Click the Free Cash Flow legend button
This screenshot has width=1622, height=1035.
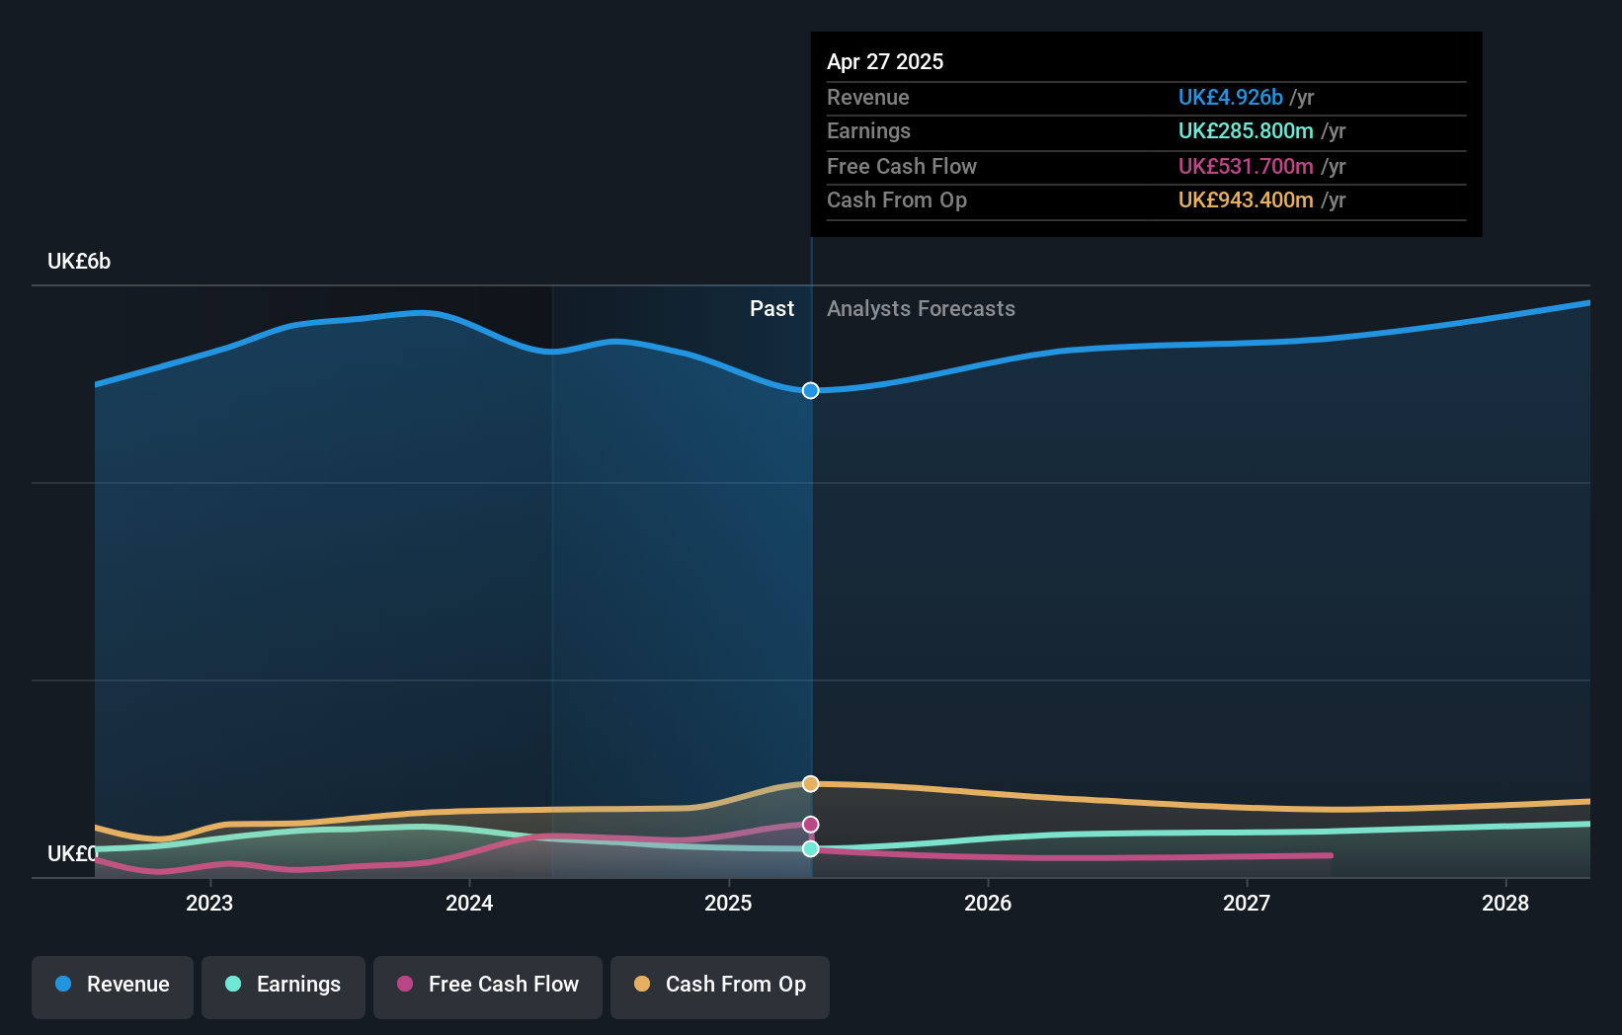click(487, 985)
